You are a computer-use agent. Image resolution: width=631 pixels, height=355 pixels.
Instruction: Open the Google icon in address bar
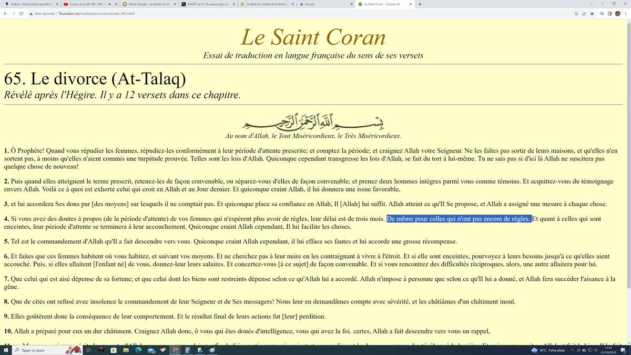[x=576, y=13]
